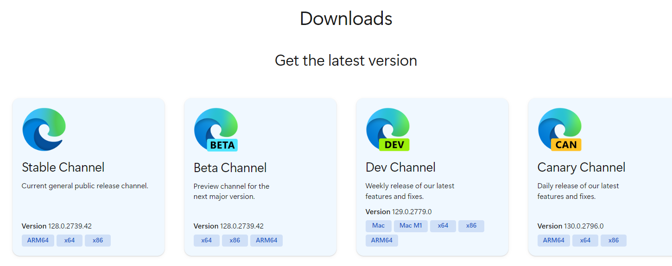Download Beta Channel x64 build
672x266 pixels.
(207, 241)
